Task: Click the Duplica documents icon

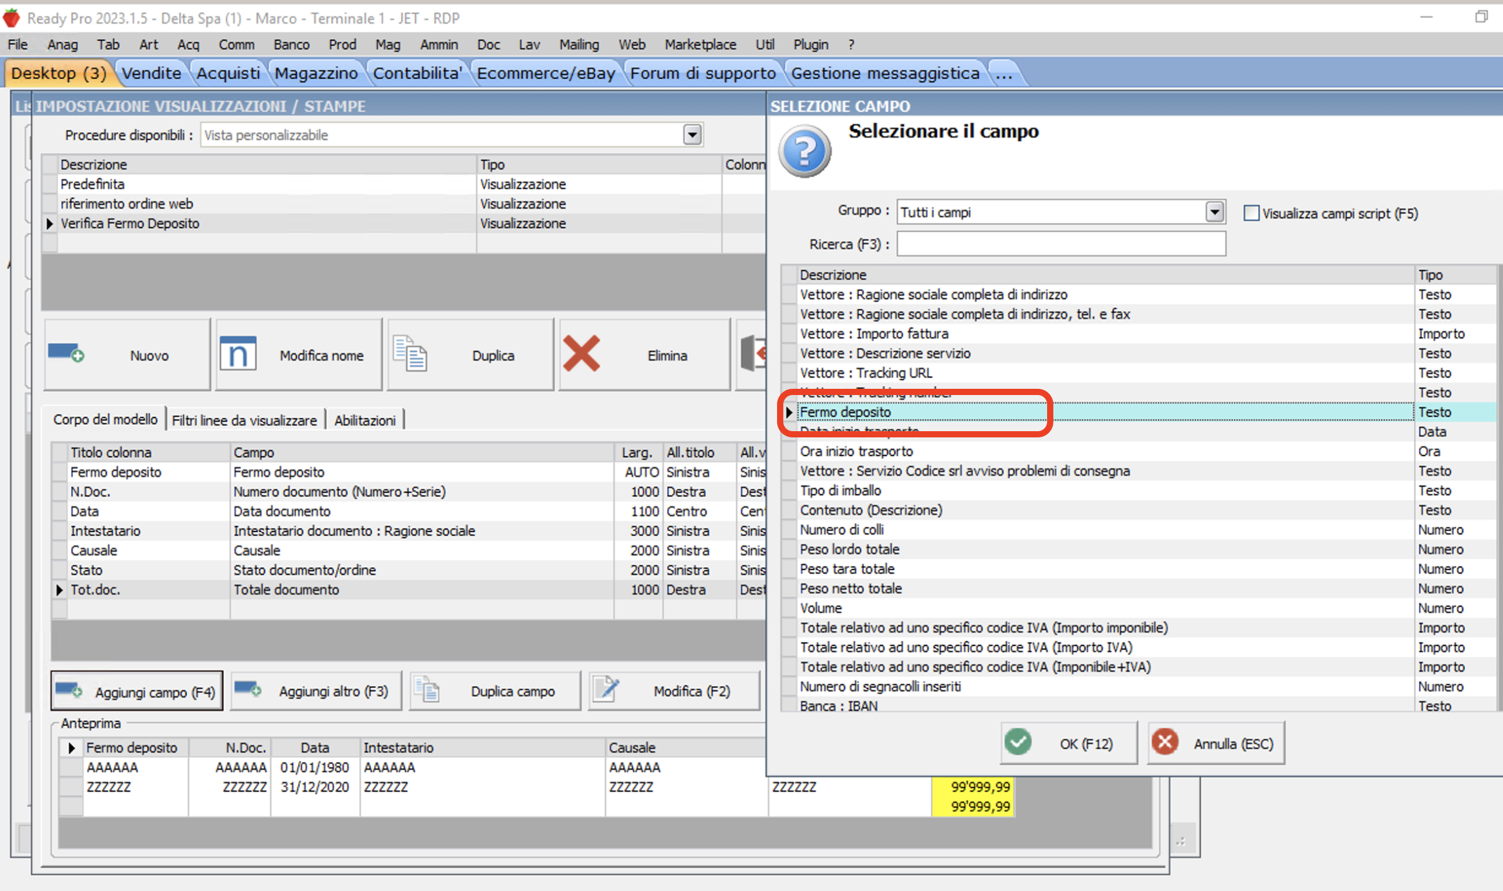Action: coord(410,354)
